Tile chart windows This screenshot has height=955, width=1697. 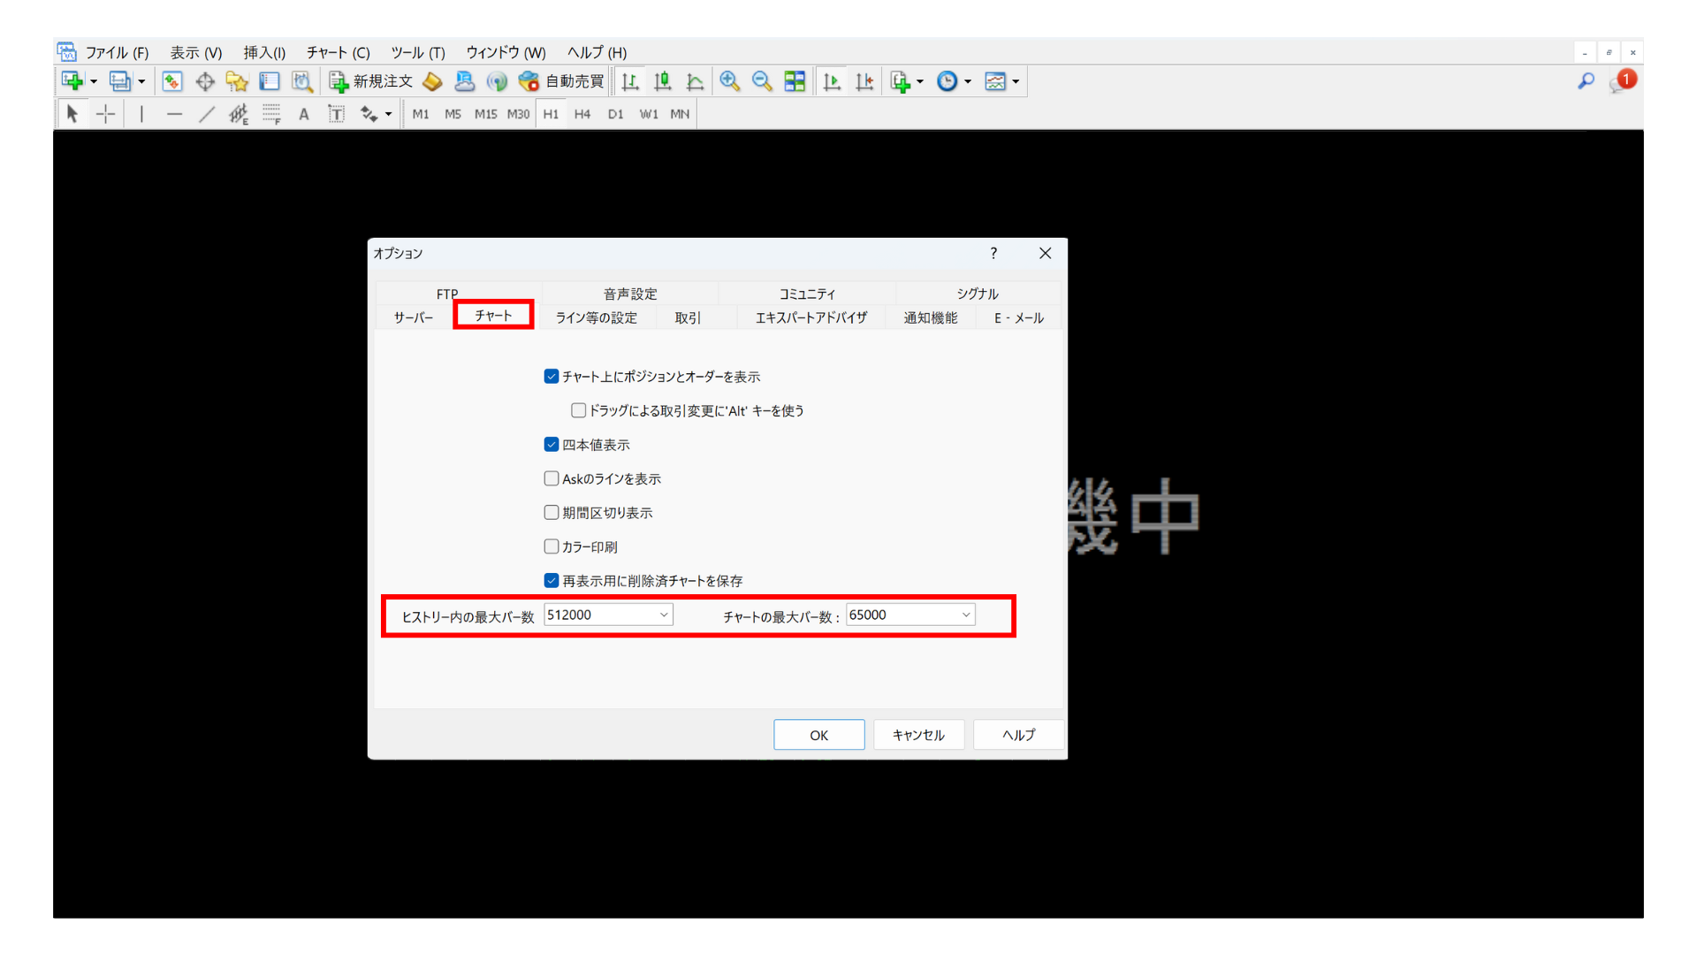click(795, 81)
